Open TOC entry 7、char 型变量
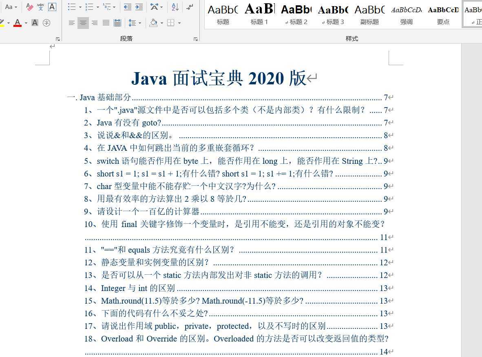Viewport: 482px width, 357px height. pos(238,186)
